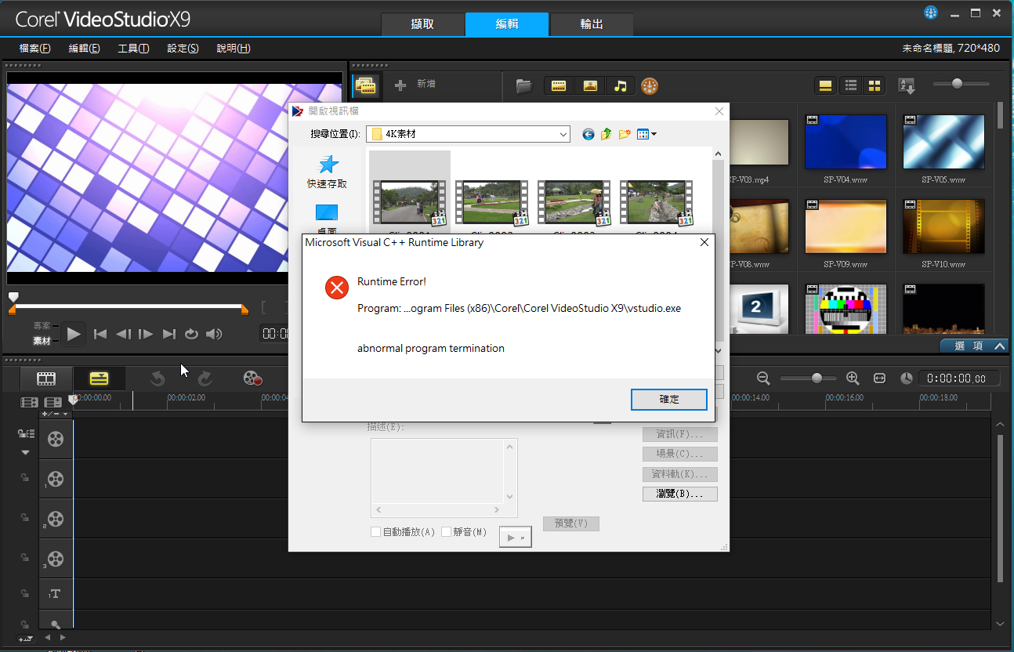The width and height of the screenshot is (1014, 652).
Task: Switch to the 輸出 tab
Action: coord(592,24)
